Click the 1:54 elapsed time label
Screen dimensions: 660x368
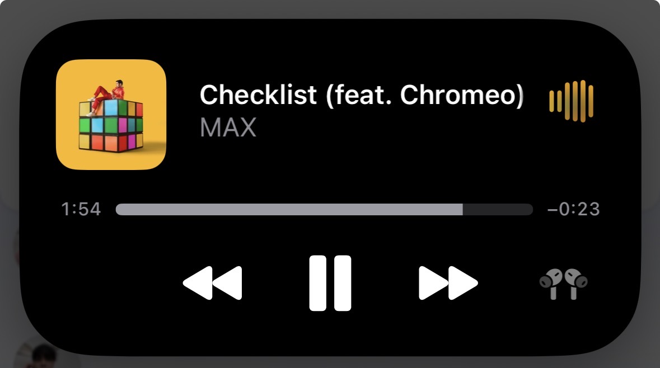(x=81, y=209)
